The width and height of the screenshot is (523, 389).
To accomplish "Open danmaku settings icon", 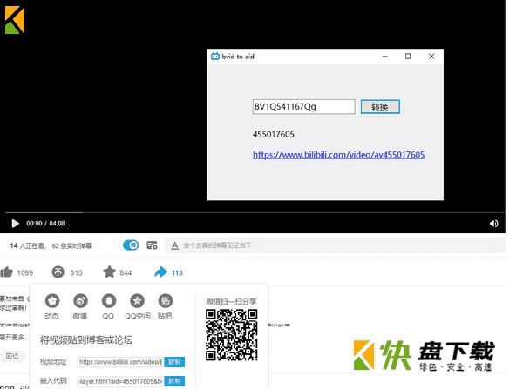I will coord(152,245).
